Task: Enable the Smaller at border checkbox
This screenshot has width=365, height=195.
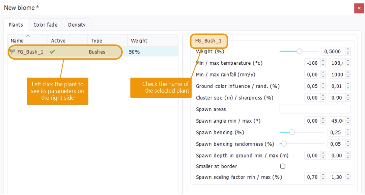Action: (x=283, y=166)
